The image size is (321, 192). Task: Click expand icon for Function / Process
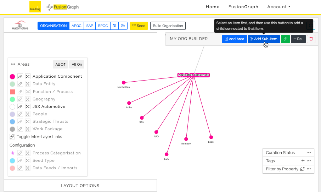(28, 92)
